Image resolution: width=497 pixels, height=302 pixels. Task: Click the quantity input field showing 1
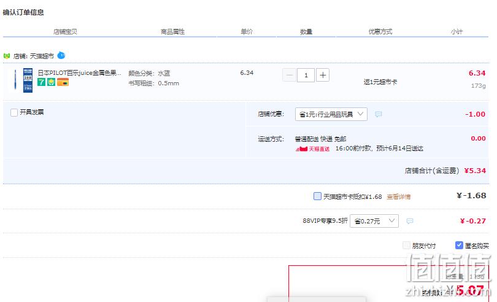click(306, 75)
